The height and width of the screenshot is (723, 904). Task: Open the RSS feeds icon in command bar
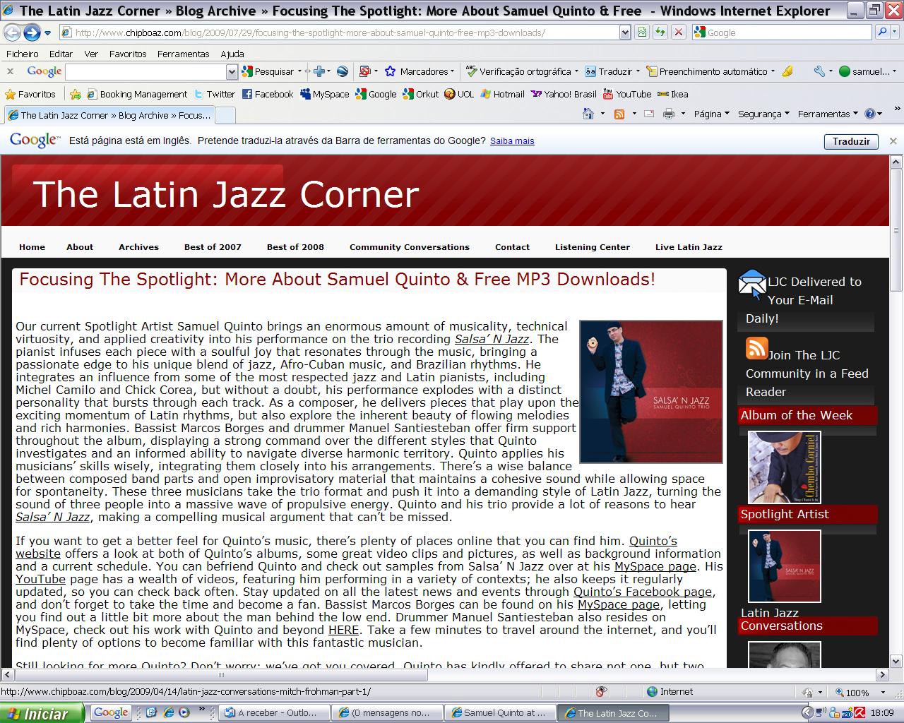point(619,114)
